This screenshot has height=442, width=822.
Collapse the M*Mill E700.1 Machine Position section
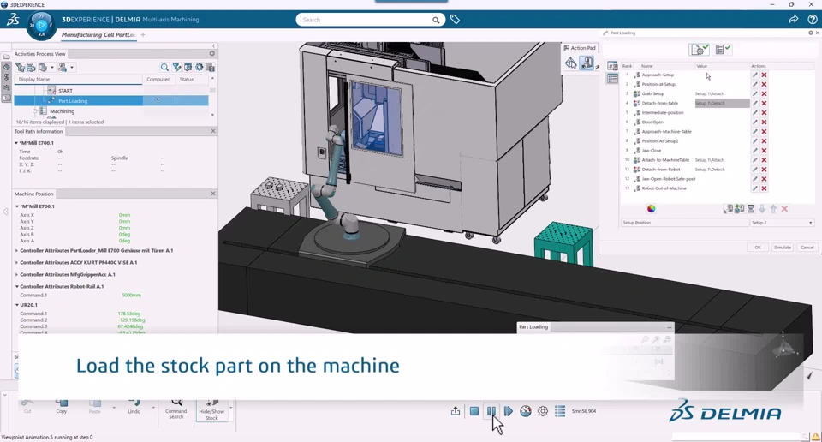[x=17, y=206]
